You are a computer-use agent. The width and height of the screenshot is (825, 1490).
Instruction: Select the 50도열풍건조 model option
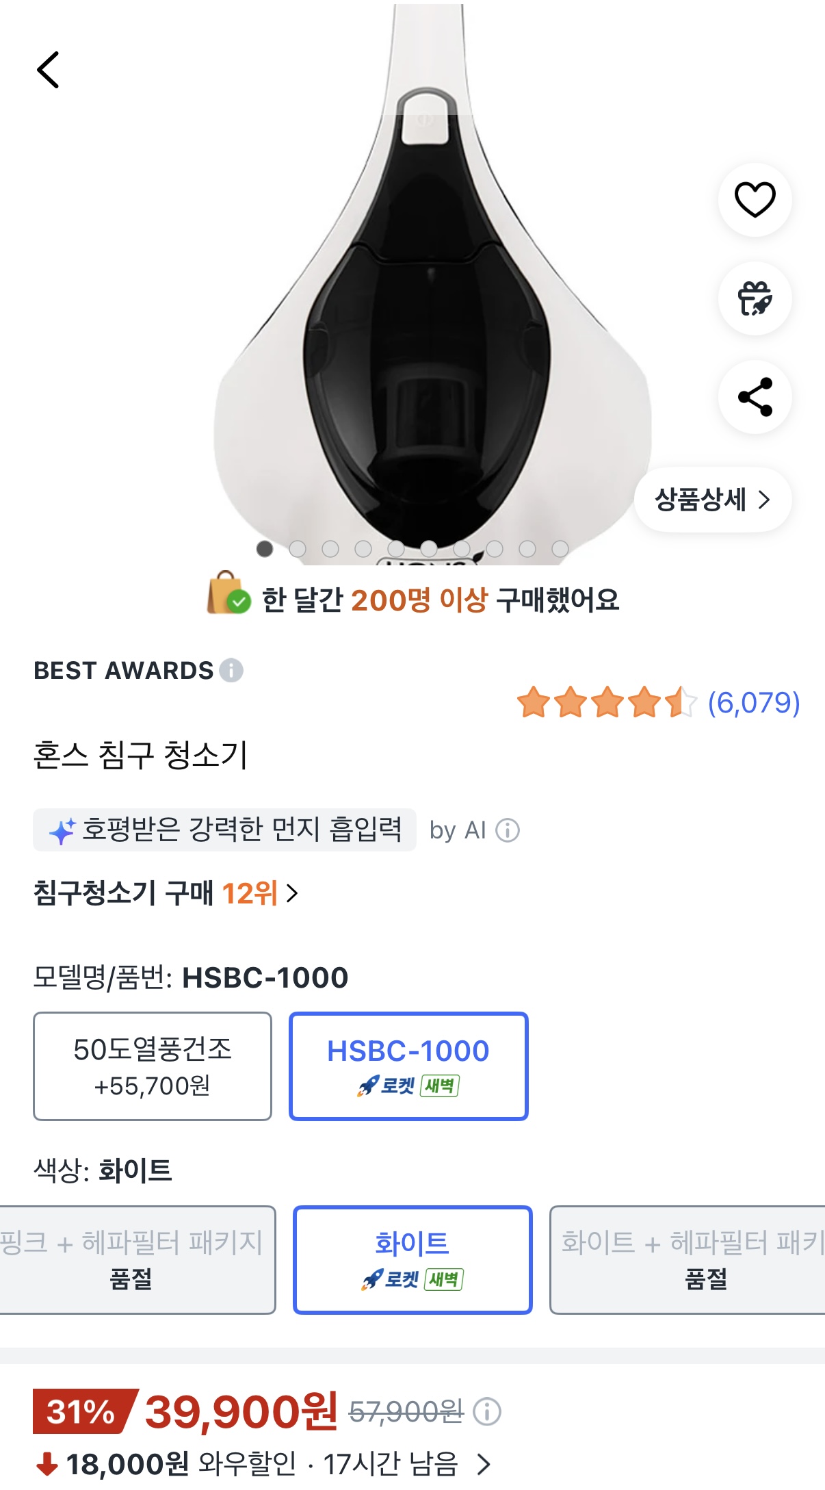pyautogui.click(x=153, y=1066)
